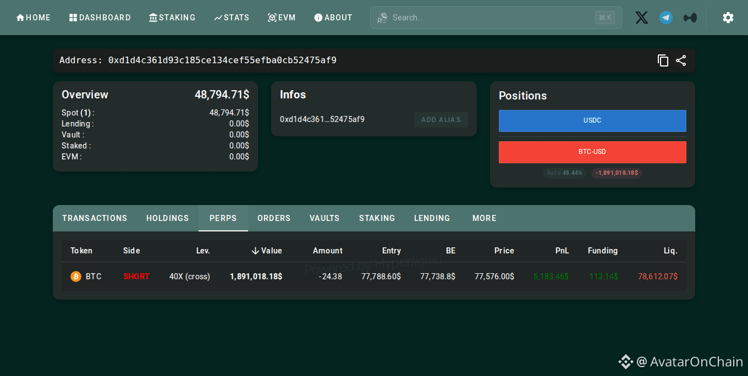
Task: Switch to the Vaults tab
Action: pos(324,218)
